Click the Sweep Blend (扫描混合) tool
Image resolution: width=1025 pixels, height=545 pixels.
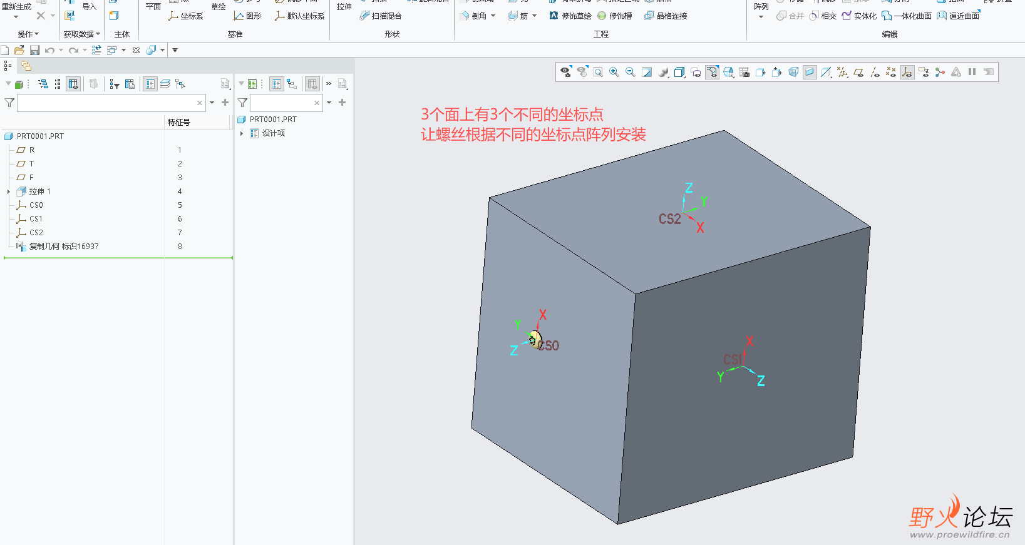click(381, 16)
